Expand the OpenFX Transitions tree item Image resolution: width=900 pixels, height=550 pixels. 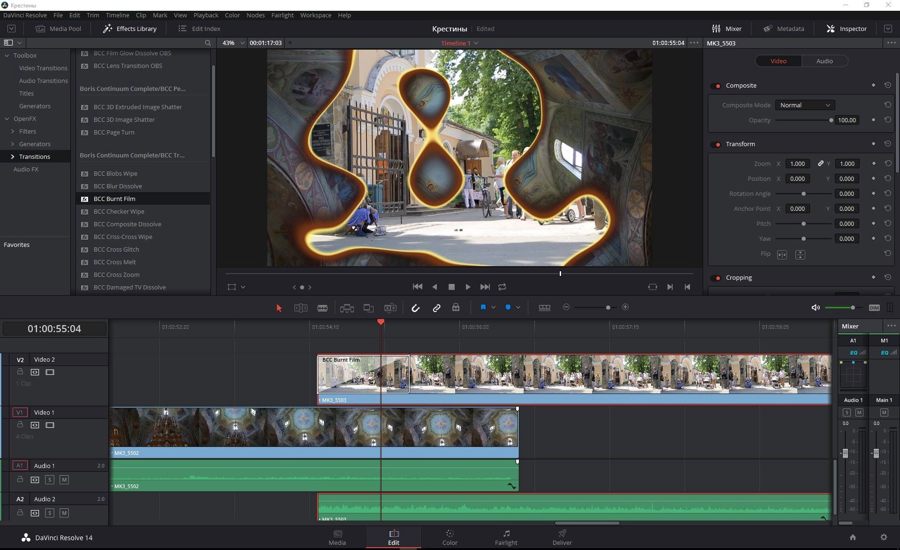point(12,156)
